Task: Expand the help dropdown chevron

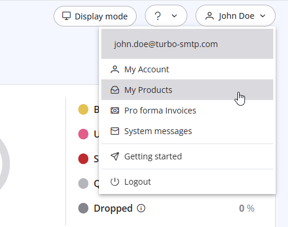Action: click(174, 16)
